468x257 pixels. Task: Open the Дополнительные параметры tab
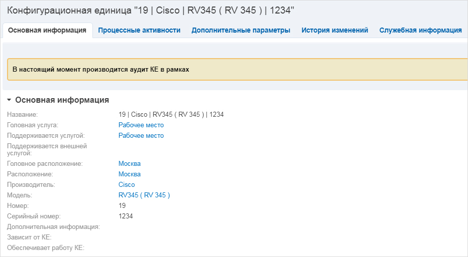tap(241, 31)
